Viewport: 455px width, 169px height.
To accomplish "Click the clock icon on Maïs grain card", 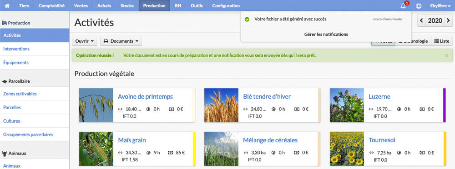I will (149, 153).
